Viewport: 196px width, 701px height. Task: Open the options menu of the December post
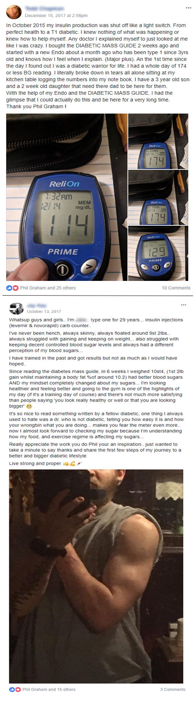click(189, 8)
